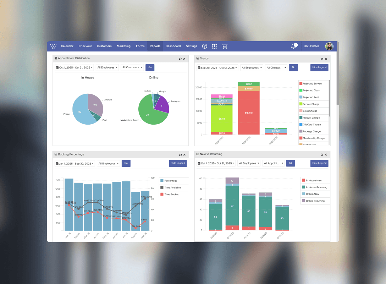Switch to the Dashboard tab
The width and height of the screenshot is (386, 284).
173,46
